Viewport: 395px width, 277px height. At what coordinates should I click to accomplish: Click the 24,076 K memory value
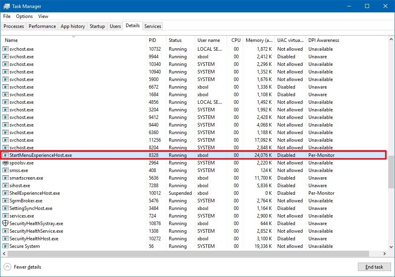pos(263,155)
